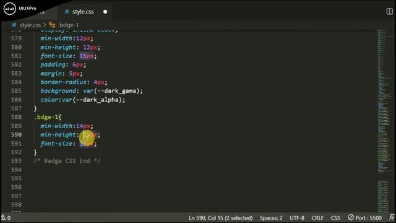Click the var(--dark_gama) background value
Viewport: 396px width, 223px height.
point(113,91)
